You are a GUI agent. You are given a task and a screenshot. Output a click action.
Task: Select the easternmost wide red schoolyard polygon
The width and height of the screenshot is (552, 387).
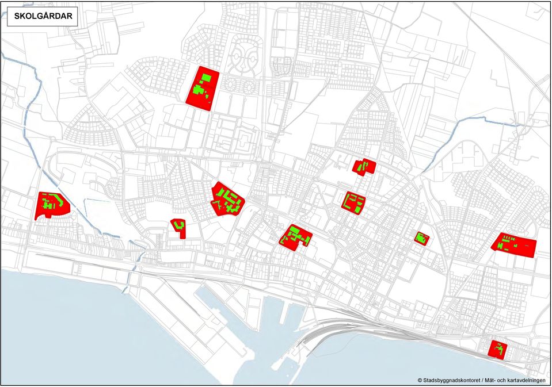[513, 245]
